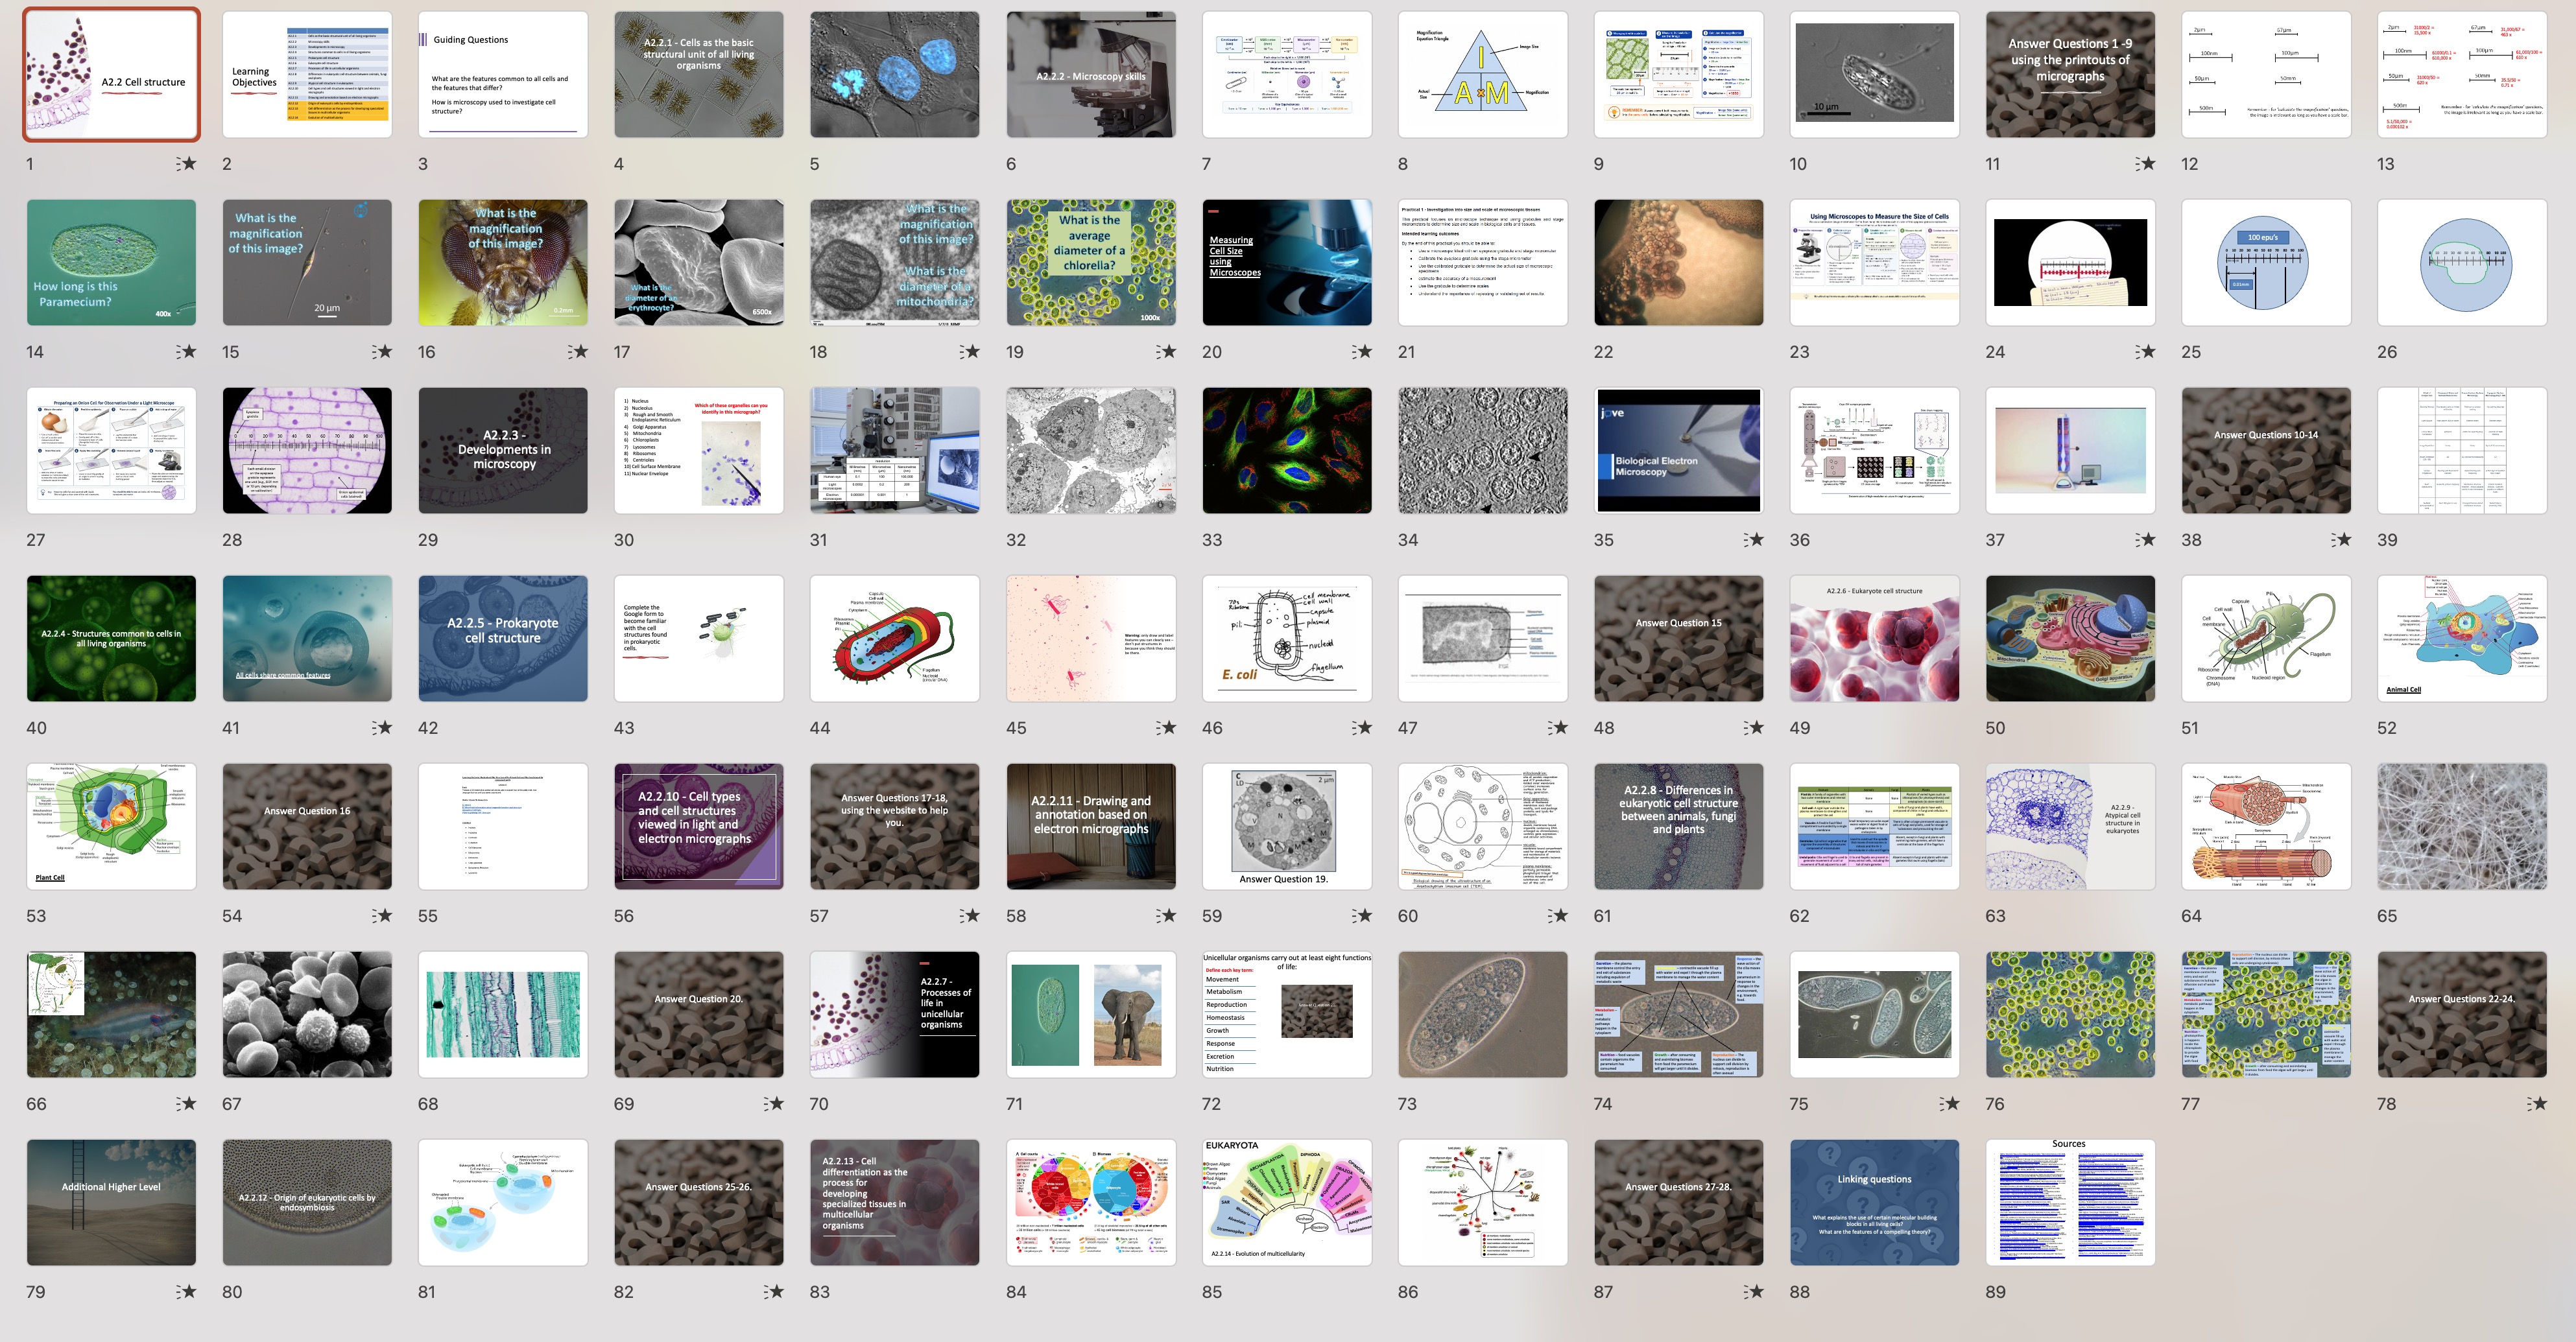Select the labelled Plant Cell diagram slide
The width and height of the screenshot is (2576, 1342).
111,827
